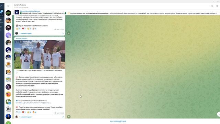Select the All chats folder with unread badge

pos(1,12)
